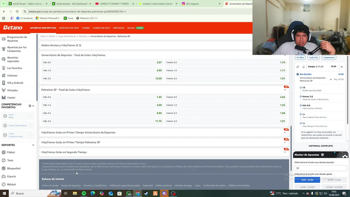This screenshot has width=350, height=197.
Task: Open Historial Completo
Action: pyautogui.click(x=321, y=146)
